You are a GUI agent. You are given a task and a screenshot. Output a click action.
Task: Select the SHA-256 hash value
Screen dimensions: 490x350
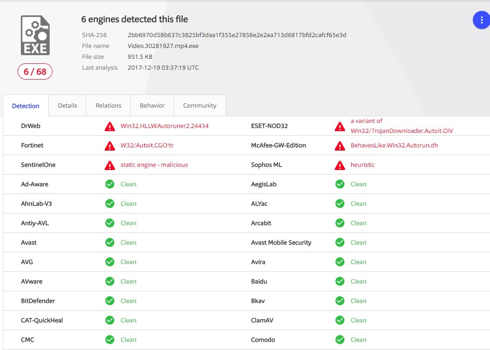tap(237, 35)
